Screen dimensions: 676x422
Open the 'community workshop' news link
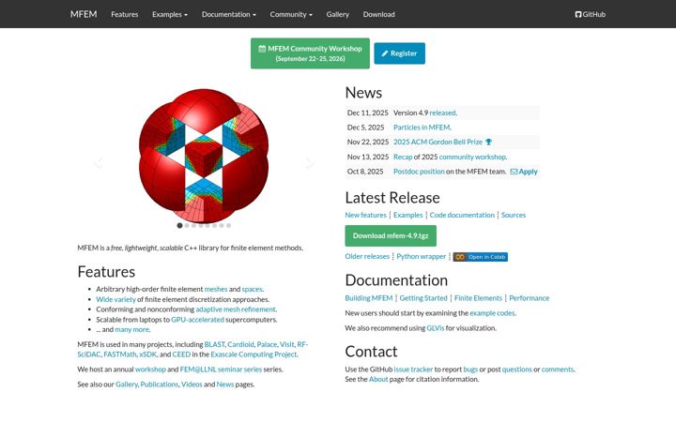472,157
